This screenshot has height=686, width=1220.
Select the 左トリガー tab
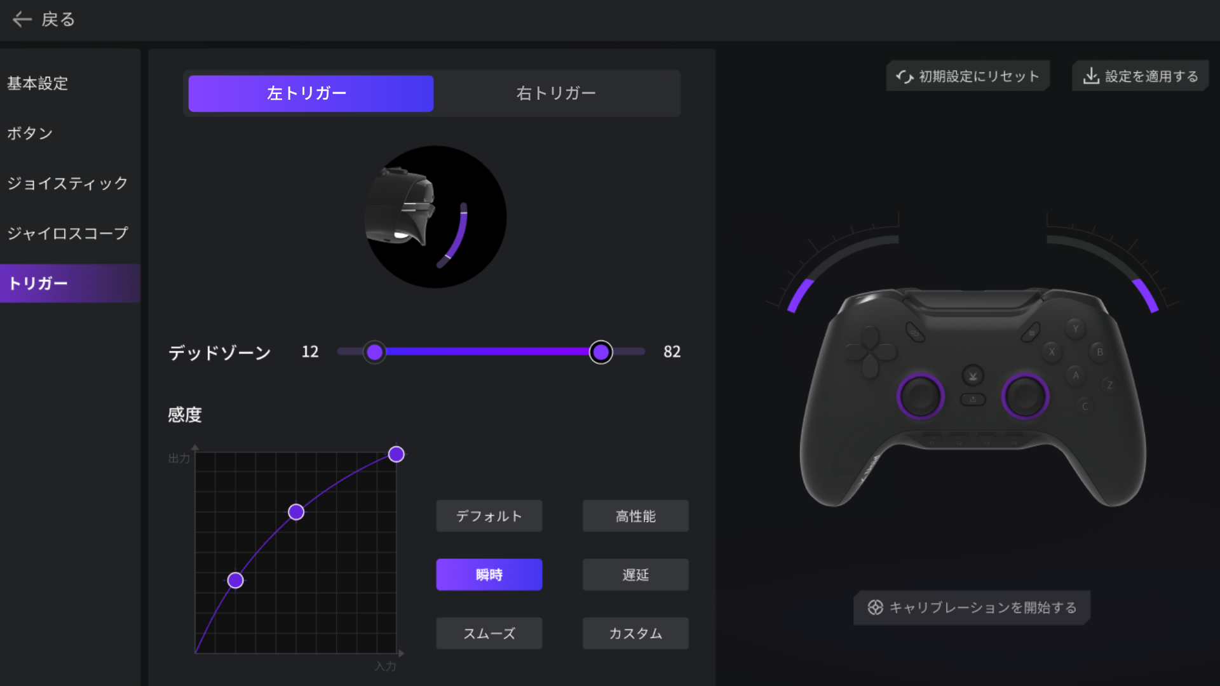(x=311, y=93)
